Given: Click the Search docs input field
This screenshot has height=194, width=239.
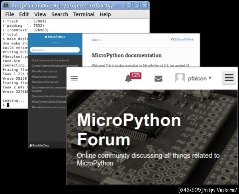Looking at the screenshot, I should pyautogui.click(x=55, y=50).
